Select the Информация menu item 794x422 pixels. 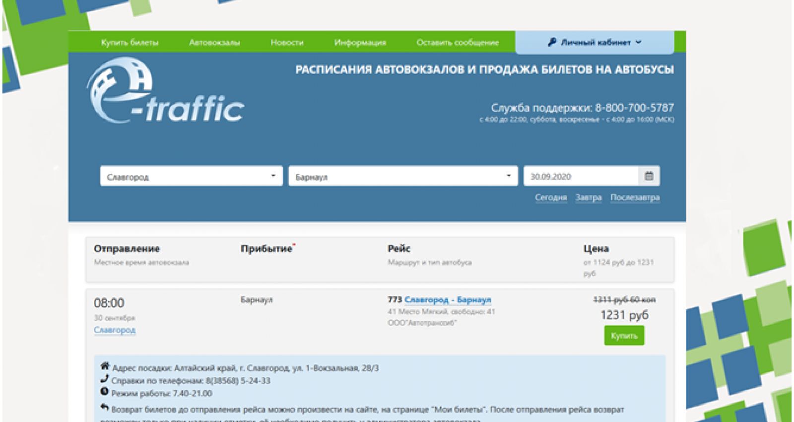click(x=360, y=43)
